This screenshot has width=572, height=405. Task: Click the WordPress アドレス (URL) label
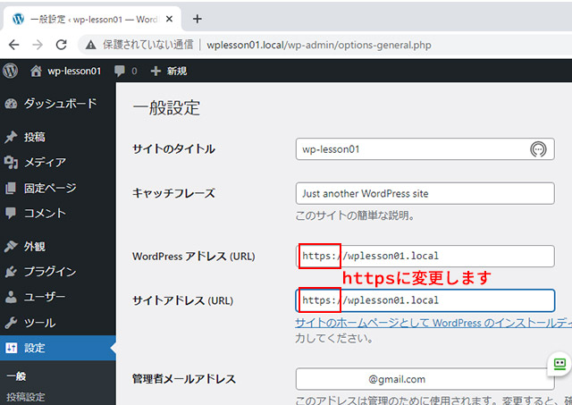(194, 256)
